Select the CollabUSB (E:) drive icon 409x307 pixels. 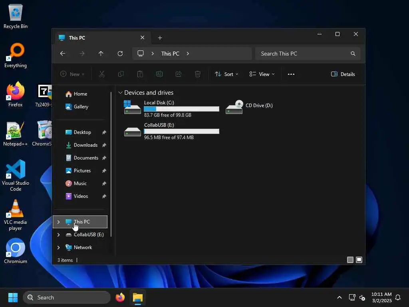click(x=133, y=132)
